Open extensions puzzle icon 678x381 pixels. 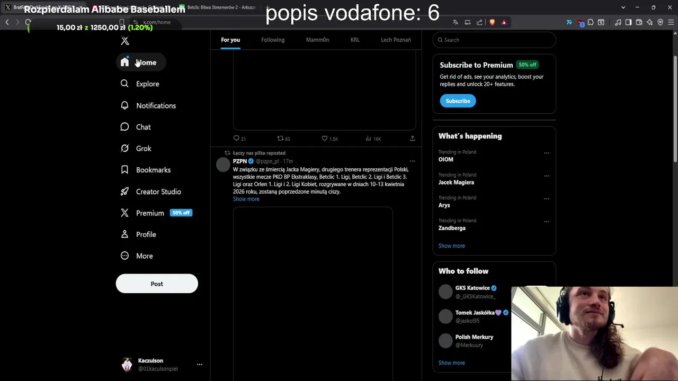(591, 22)
